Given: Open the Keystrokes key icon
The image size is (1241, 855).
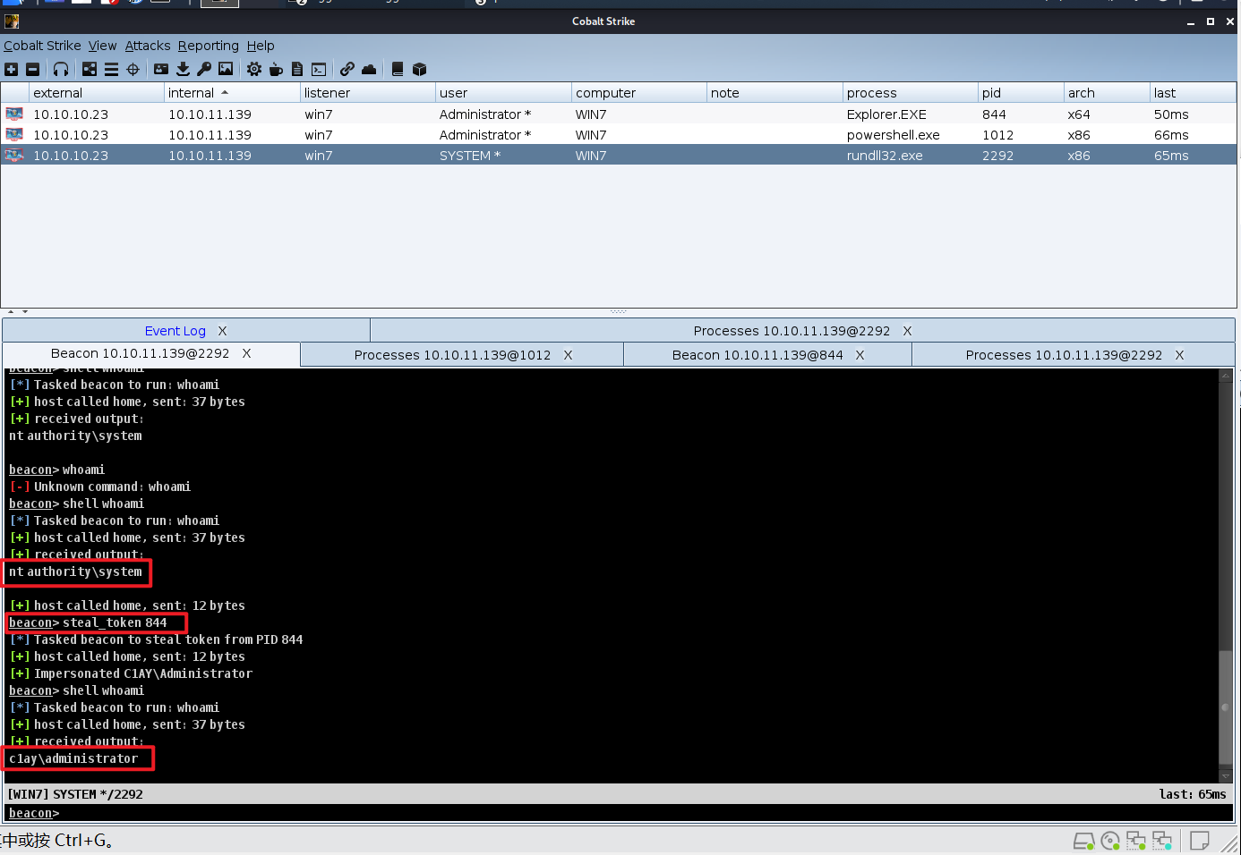Looking at the screenshot, I should point(204,69).
